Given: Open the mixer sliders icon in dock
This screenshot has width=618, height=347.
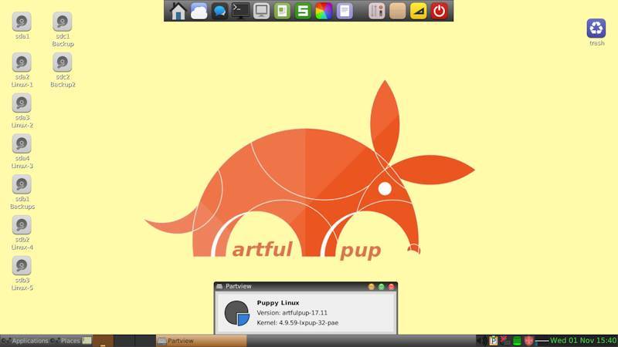Looking at the screenshot, I should coord(376,11).
